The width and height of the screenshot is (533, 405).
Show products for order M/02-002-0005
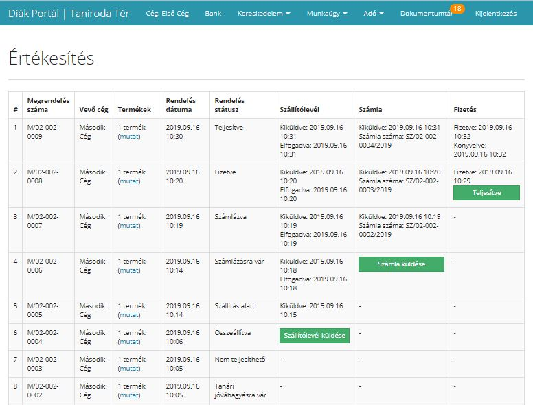pos(129,315)
